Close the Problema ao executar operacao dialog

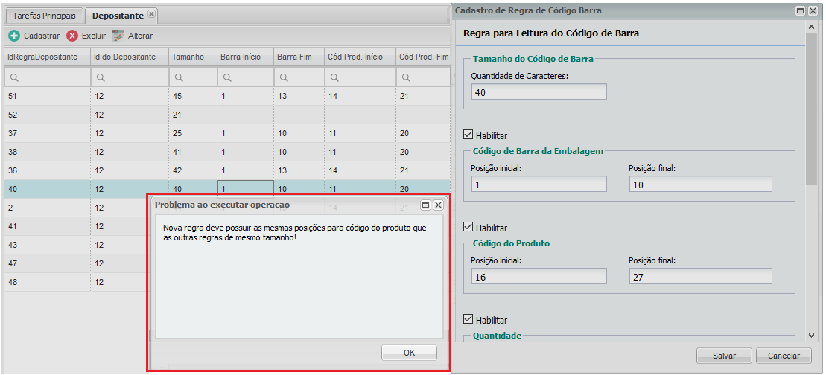tap(438, 205)
